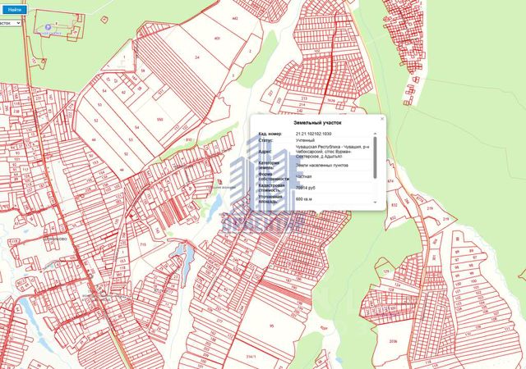Select parcel labeled 715 on the map
Image resolution: width=526 pixels, height=369 pixels.
click(143, 244)
